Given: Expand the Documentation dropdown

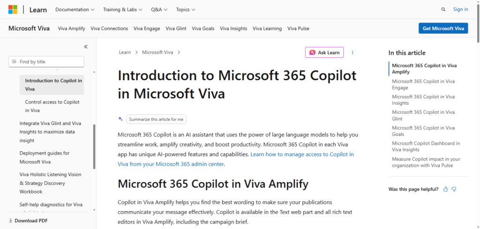Looking at the screenshot, I should pyautogui.click(x=75, y=9).
